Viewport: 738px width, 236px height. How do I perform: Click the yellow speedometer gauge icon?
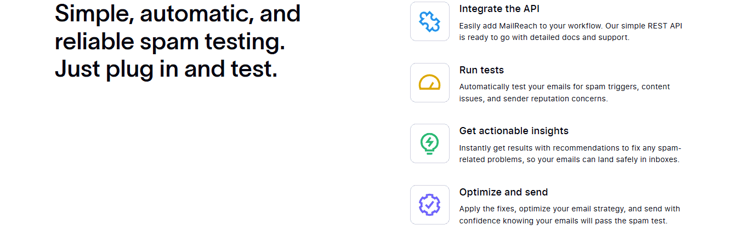click(430, 83)
